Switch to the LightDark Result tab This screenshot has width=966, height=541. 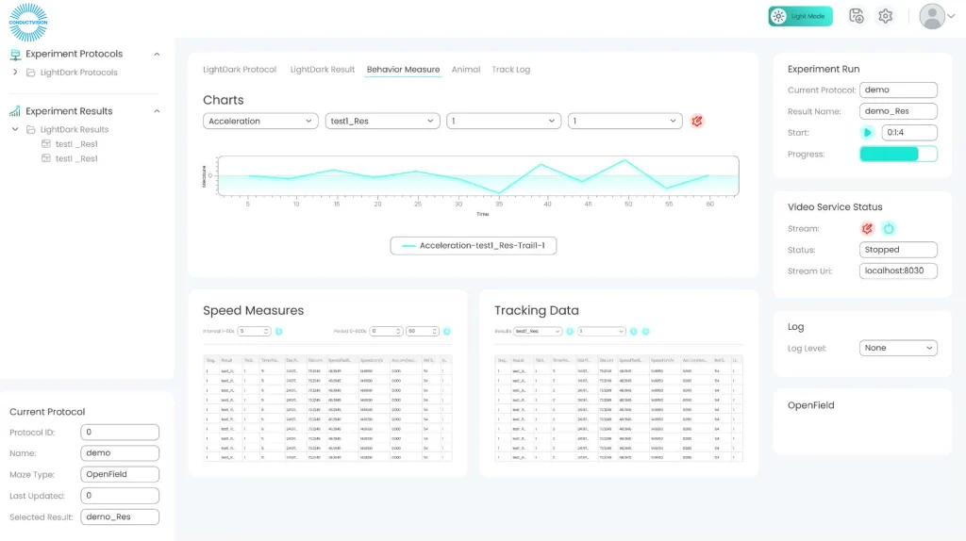(323, 70)
